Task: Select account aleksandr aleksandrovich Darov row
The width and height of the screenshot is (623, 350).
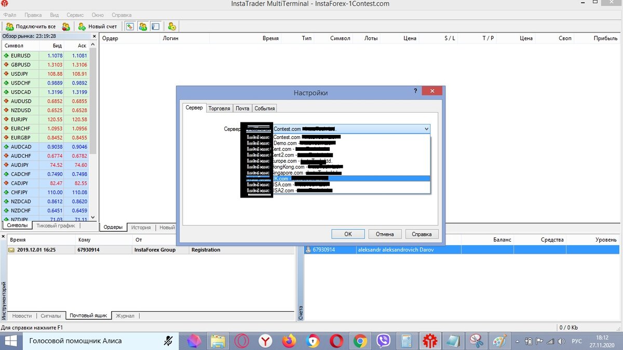Action: (x=462, y=250)
